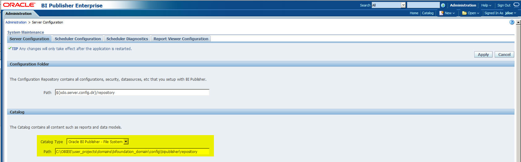Viewport: 521px width, 162px height.
Task: Click the green search go icon
Action: tap(443, 5)
